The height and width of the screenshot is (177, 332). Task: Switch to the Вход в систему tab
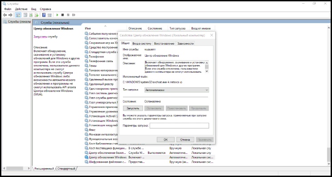(142, 43)
